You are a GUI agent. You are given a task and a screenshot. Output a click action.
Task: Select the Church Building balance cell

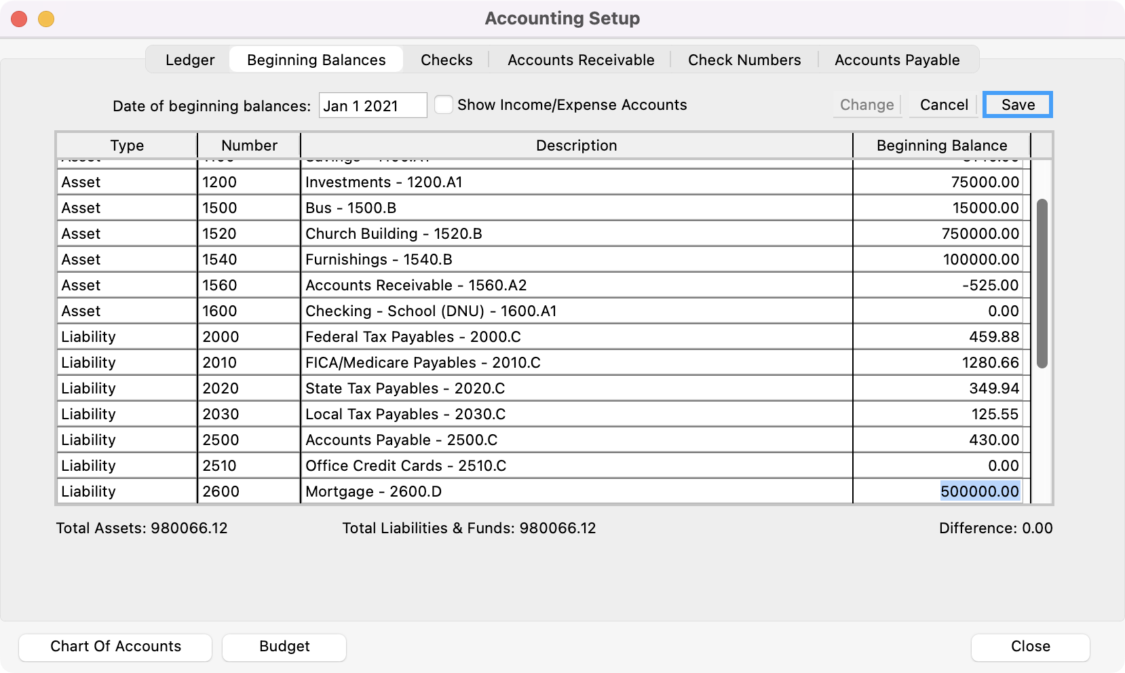point(940,234)
